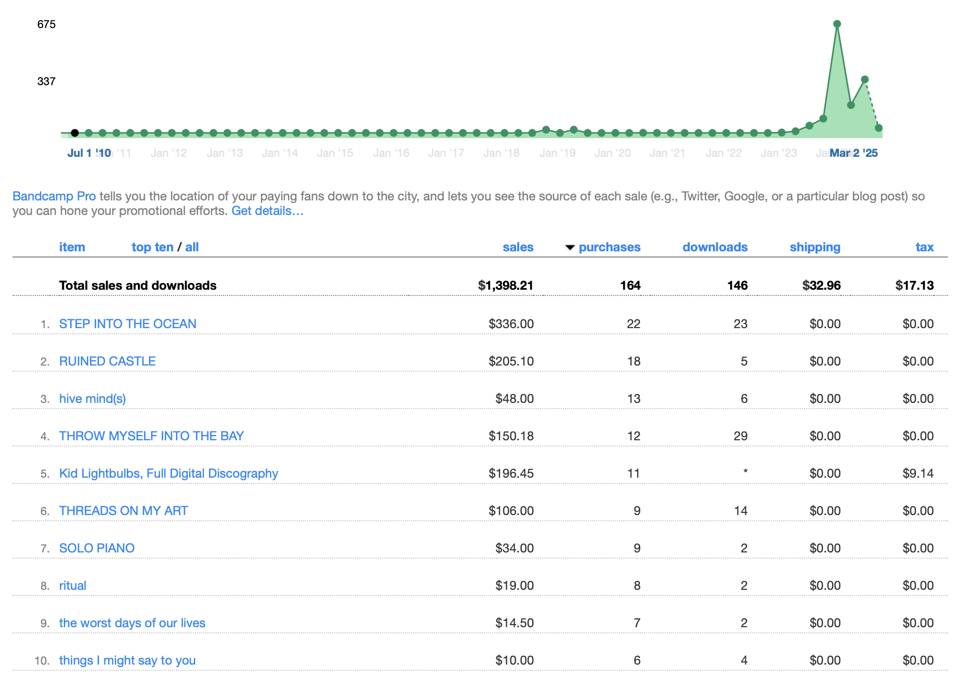Viewport: 974px width, 676px height.
Task: Open Kid Lightbulbs Full Digital Discography
Action: tap(168, 474)
